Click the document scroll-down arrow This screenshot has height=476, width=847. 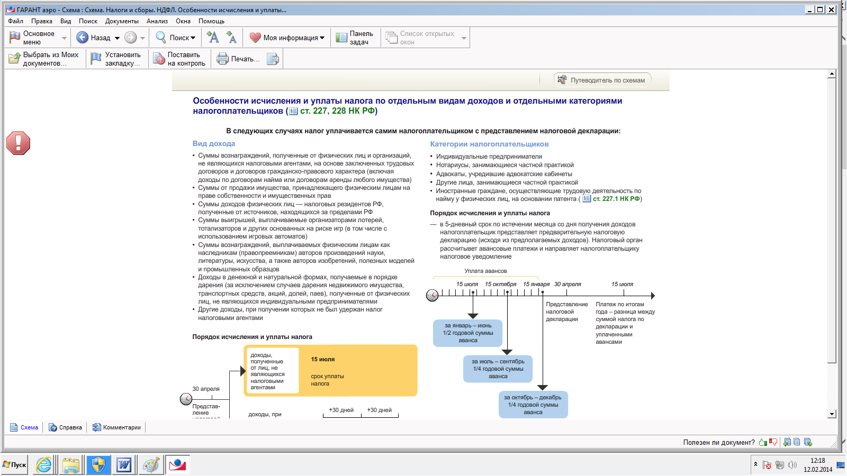click(x=832, y=414)
